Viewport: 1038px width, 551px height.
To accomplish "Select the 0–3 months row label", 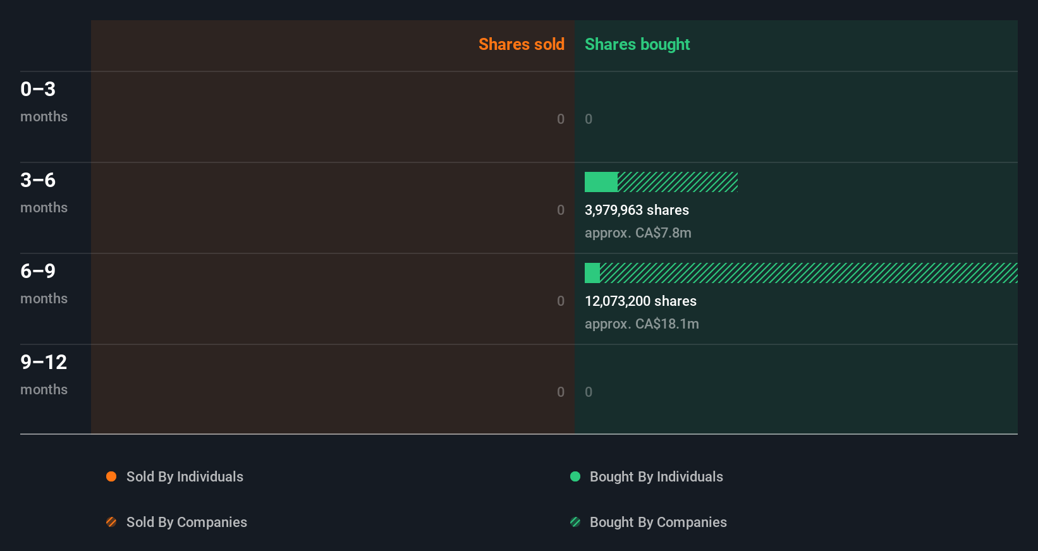I will click(x=44, y=101).
